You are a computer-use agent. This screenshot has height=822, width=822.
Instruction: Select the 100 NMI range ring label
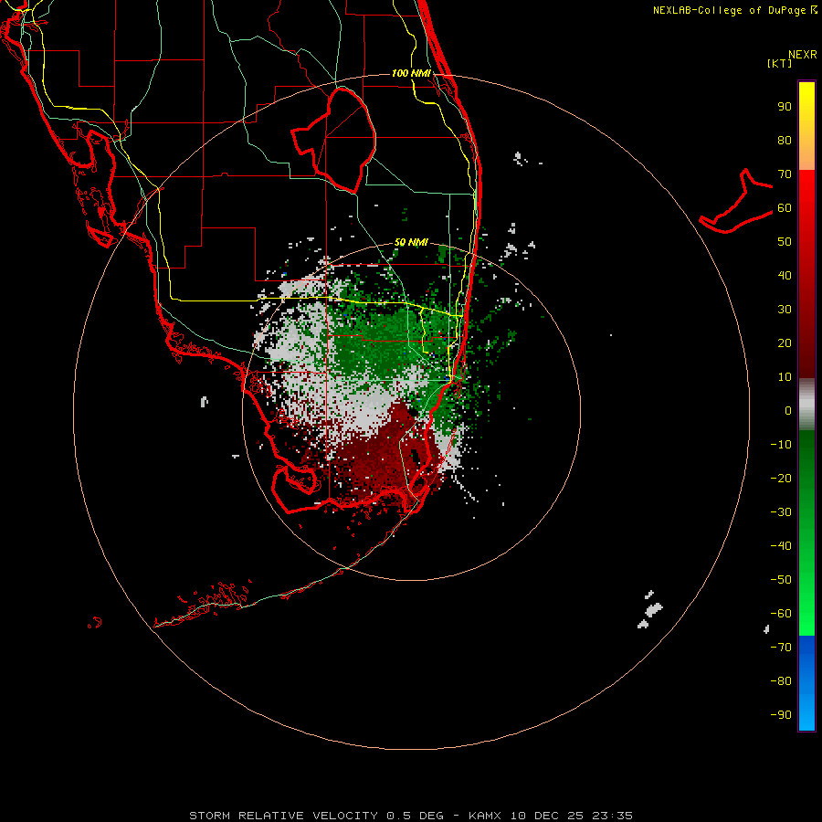[411, 73]
